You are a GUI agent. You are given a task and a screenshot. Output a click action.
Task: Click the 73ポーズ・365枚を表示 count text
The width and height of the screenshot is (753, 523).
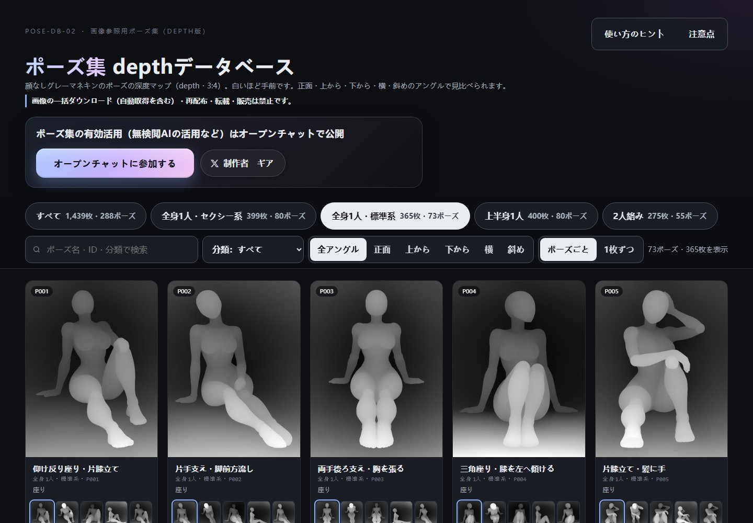point(688,249)
